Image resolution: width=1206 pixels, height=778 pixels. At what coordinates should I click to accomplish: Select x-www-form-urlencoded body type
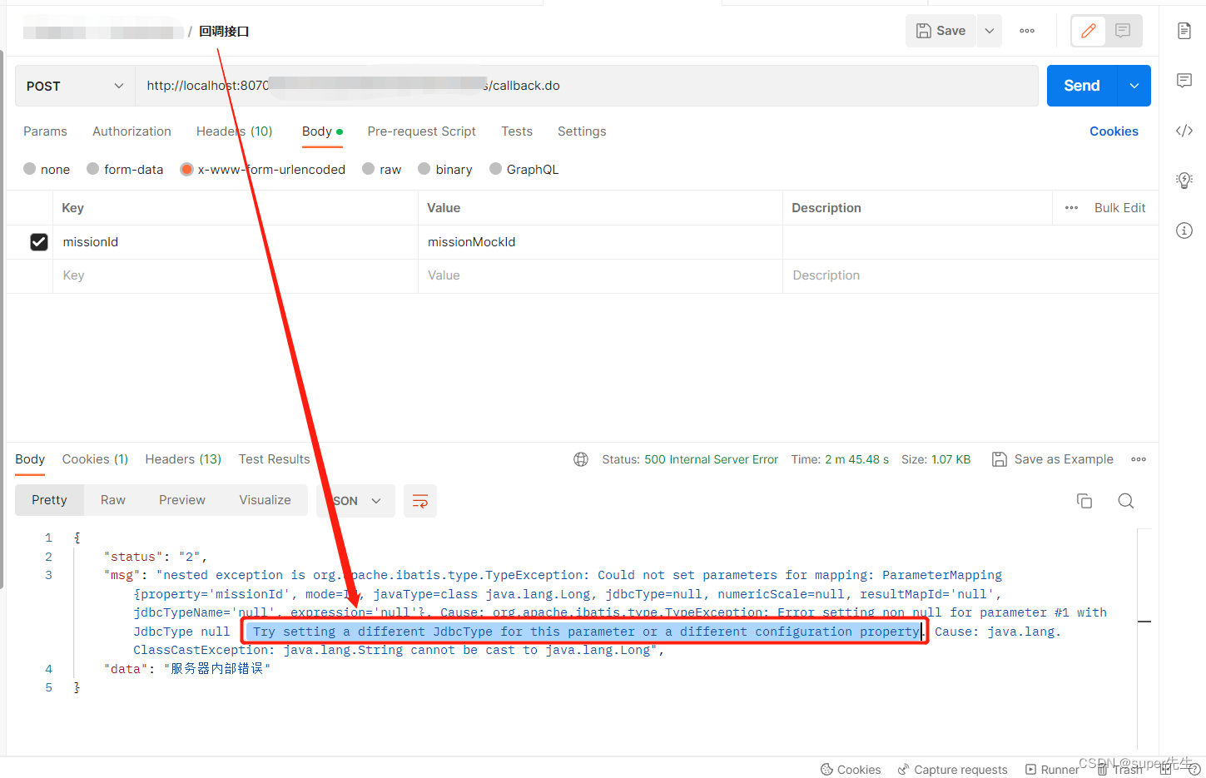[263, 169]
